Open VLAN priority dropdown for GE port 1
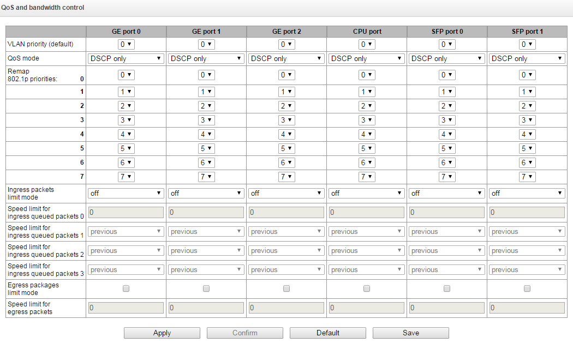This screenshot has width=573, height=343. 206,44
